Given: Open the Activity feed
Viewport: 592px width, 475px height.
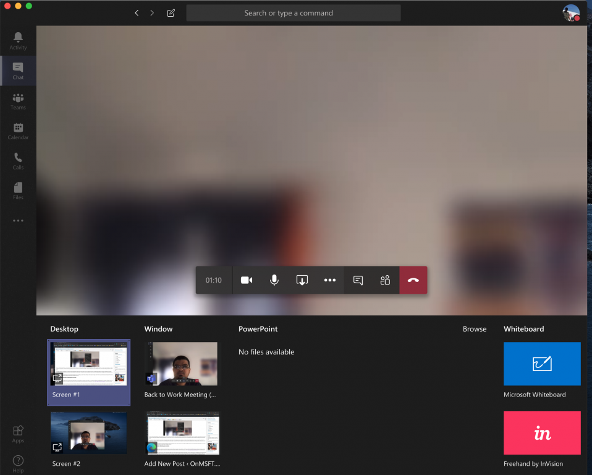Looking at the screenshot, I should coord(18,41).
